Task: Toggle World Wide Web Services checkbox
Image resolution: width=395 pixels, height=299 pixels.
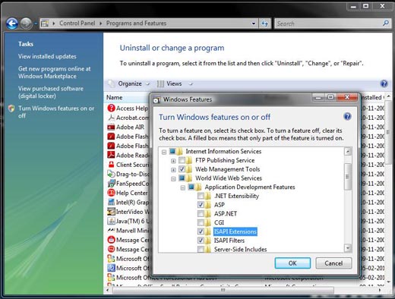Action: coord(182,178)
